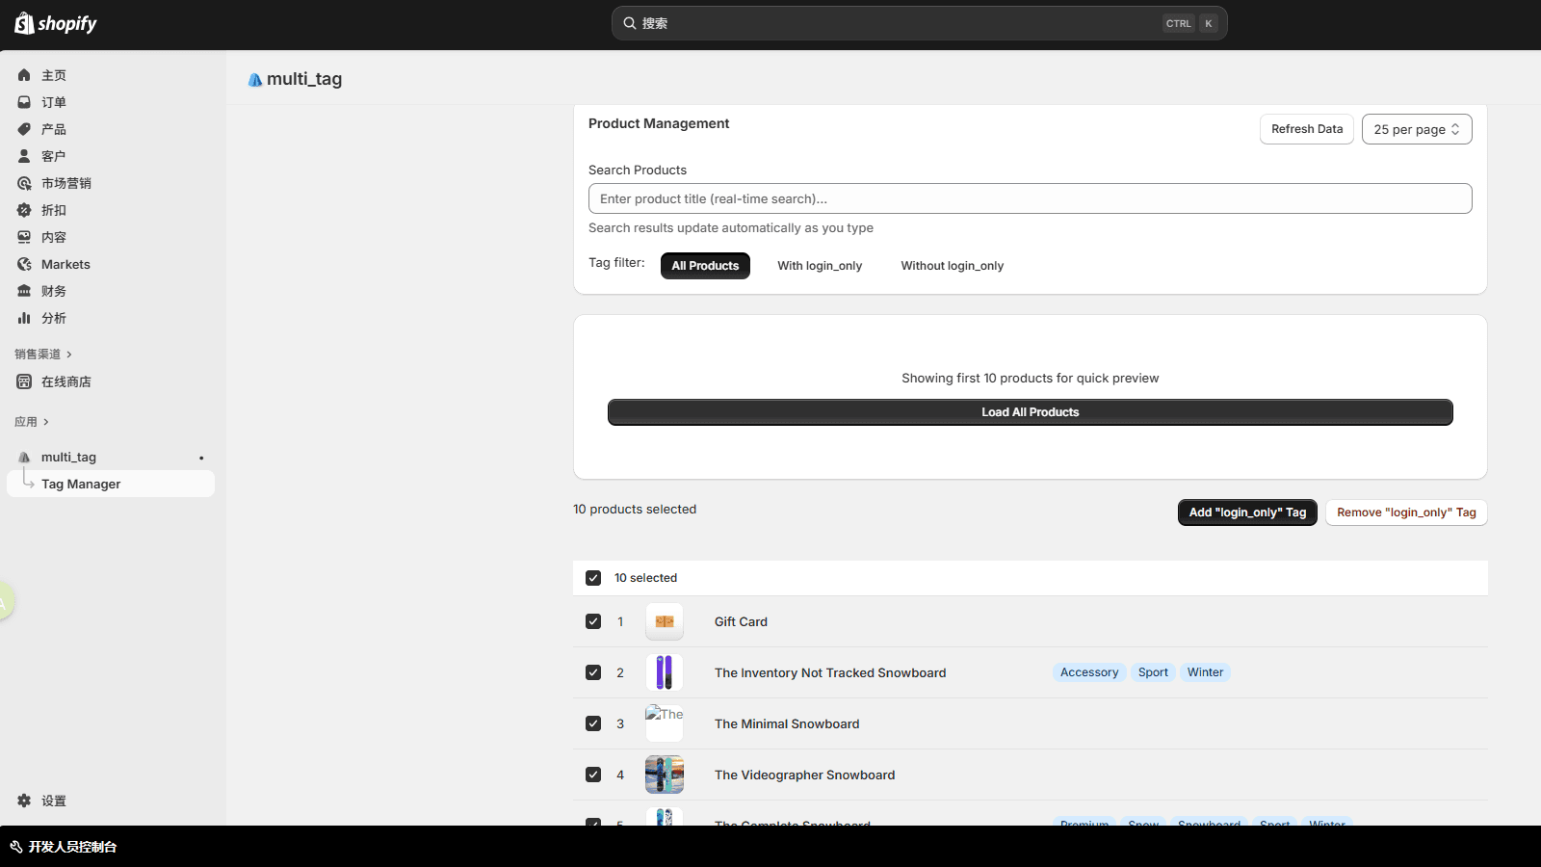Click the top search bar
Screen dimensions: 1541x867
click(x=920, y=23)
